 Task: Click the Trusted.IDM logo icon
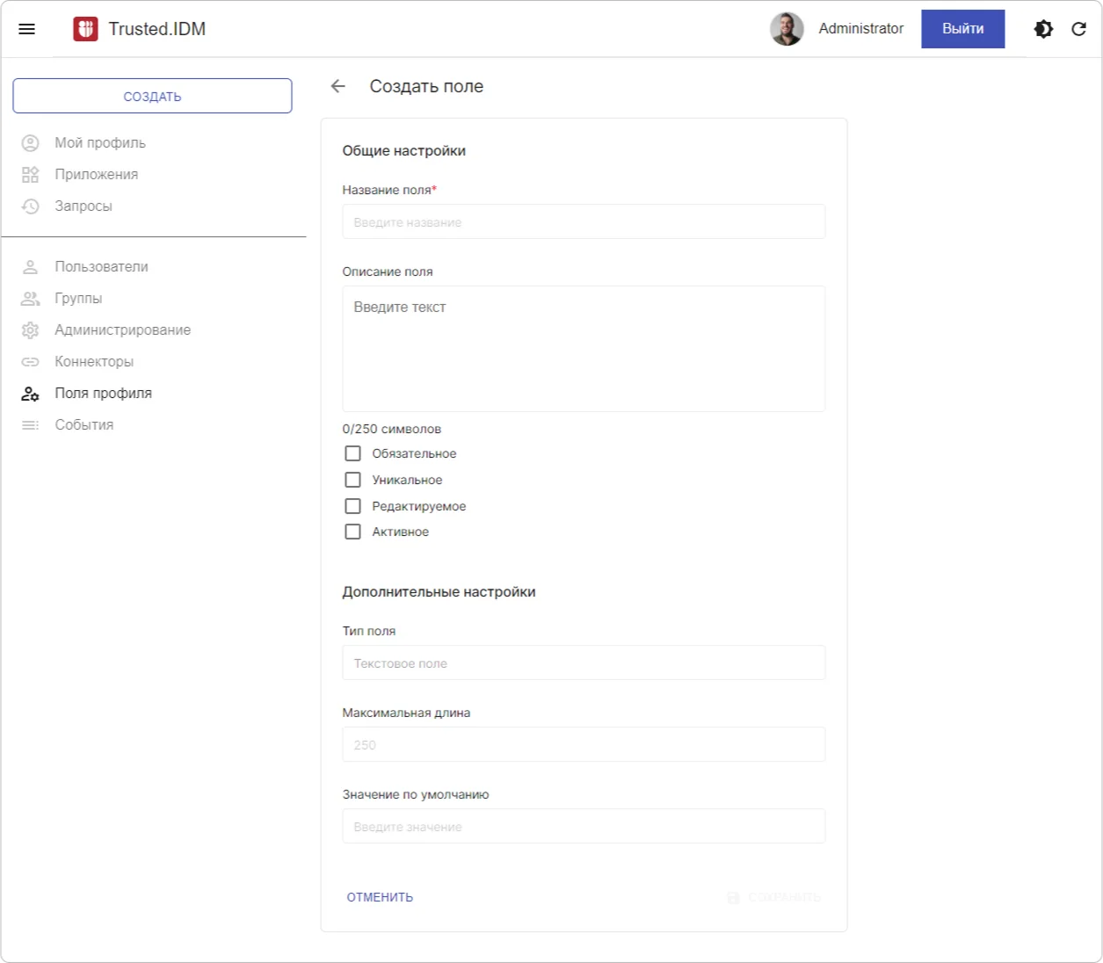85,29
